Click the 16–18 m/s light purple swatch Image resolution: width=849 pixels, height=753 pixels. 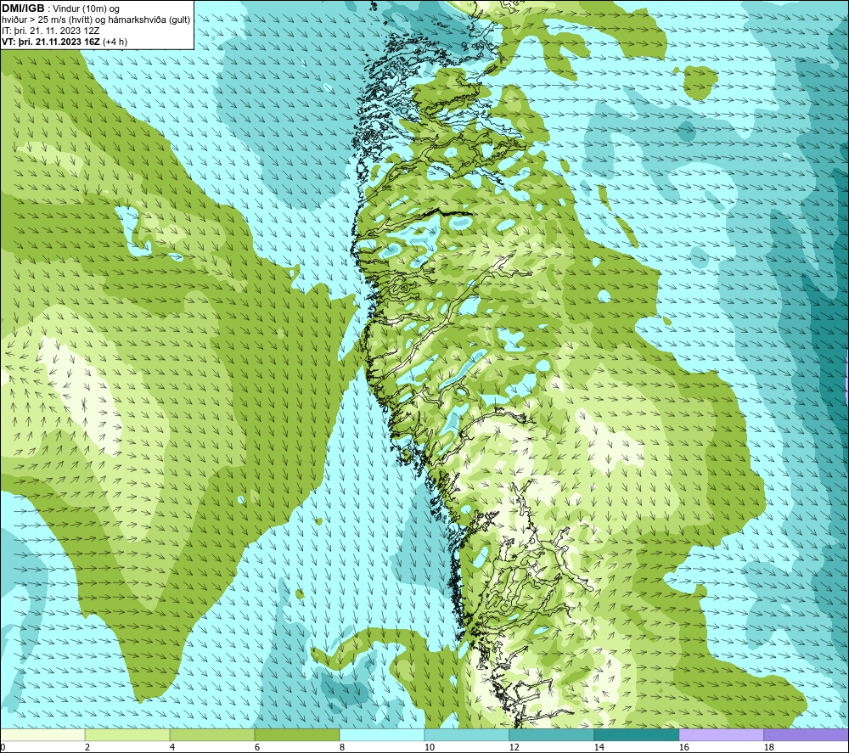tap(721, 734)
